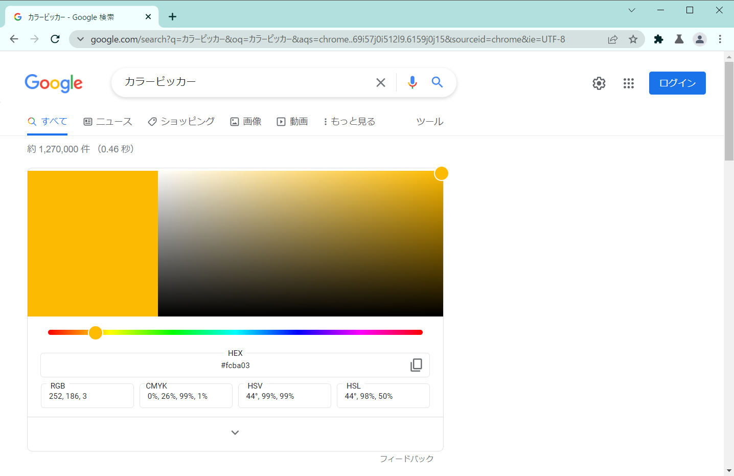The width and height of the screenshot is (734, 476).
Task: Bookmark this page via the star icon
Action: (633, 39)
